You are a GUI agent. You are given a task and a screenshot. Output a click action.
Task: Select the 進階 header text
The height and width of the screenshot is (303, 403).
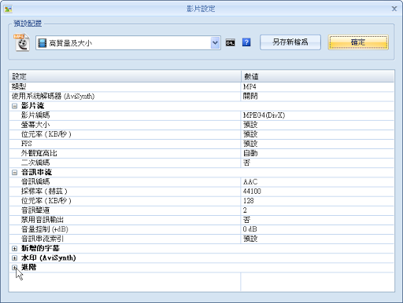click(29, 267)
